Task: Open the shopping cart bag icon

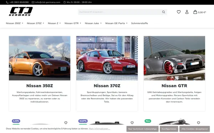Action: pyautogui.click(x=195, y=12)
